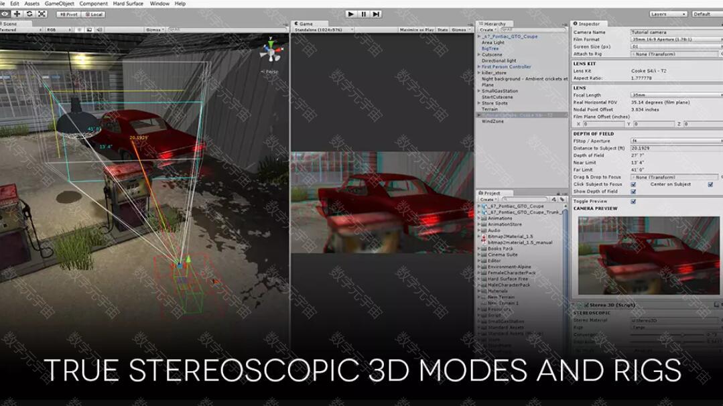Select the Rotate transform tool

pyautogui.click(x=29, y=14)
